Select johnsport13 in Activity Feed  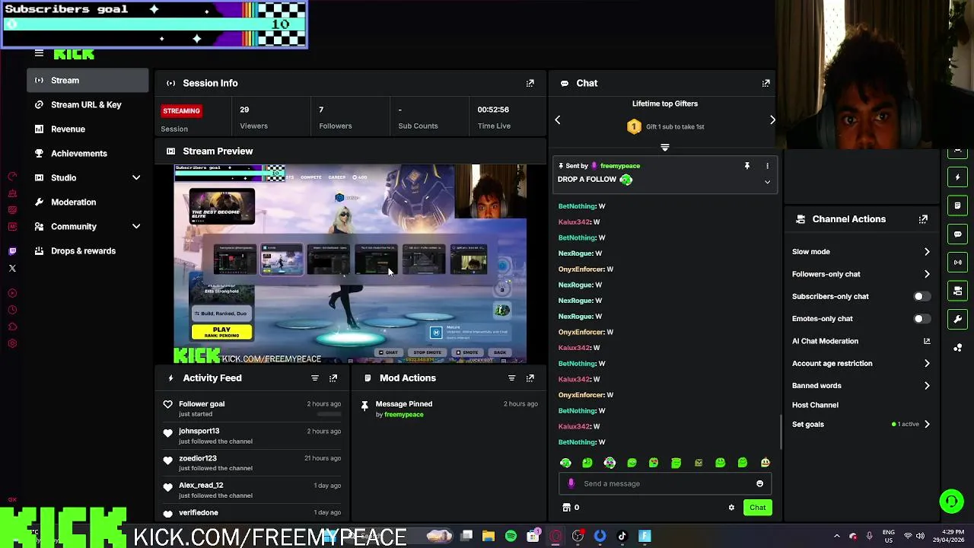coord(199,431)
